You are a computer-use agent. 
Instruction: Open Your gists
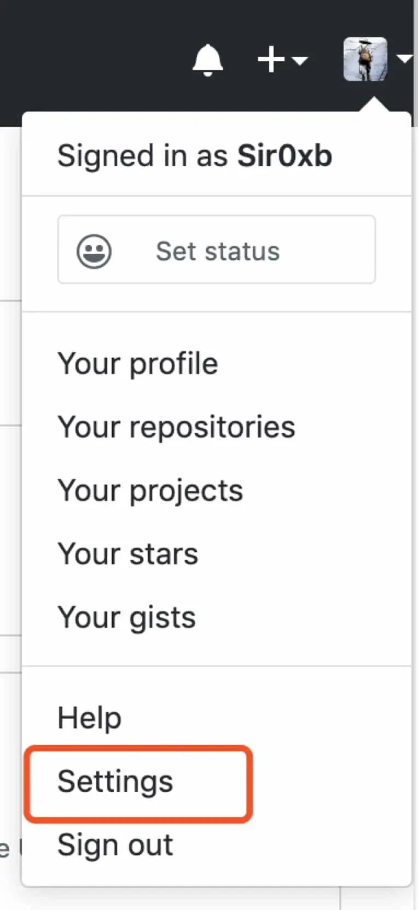point(127,617)
